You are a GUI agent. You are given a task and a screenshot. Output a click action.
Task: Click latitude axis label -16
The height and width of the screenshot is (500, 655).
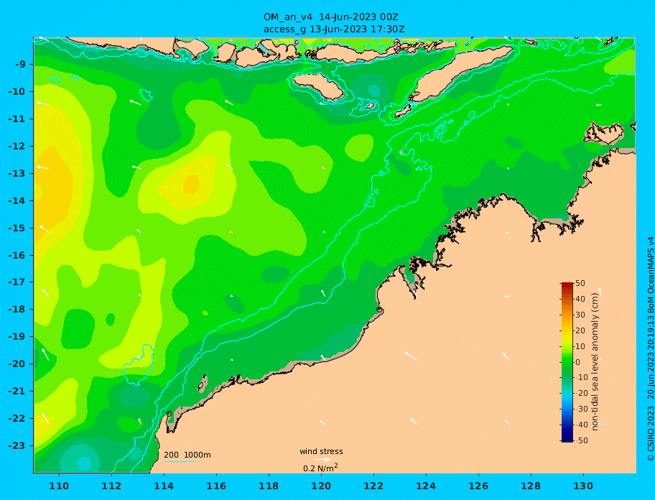tap(17, 255)
